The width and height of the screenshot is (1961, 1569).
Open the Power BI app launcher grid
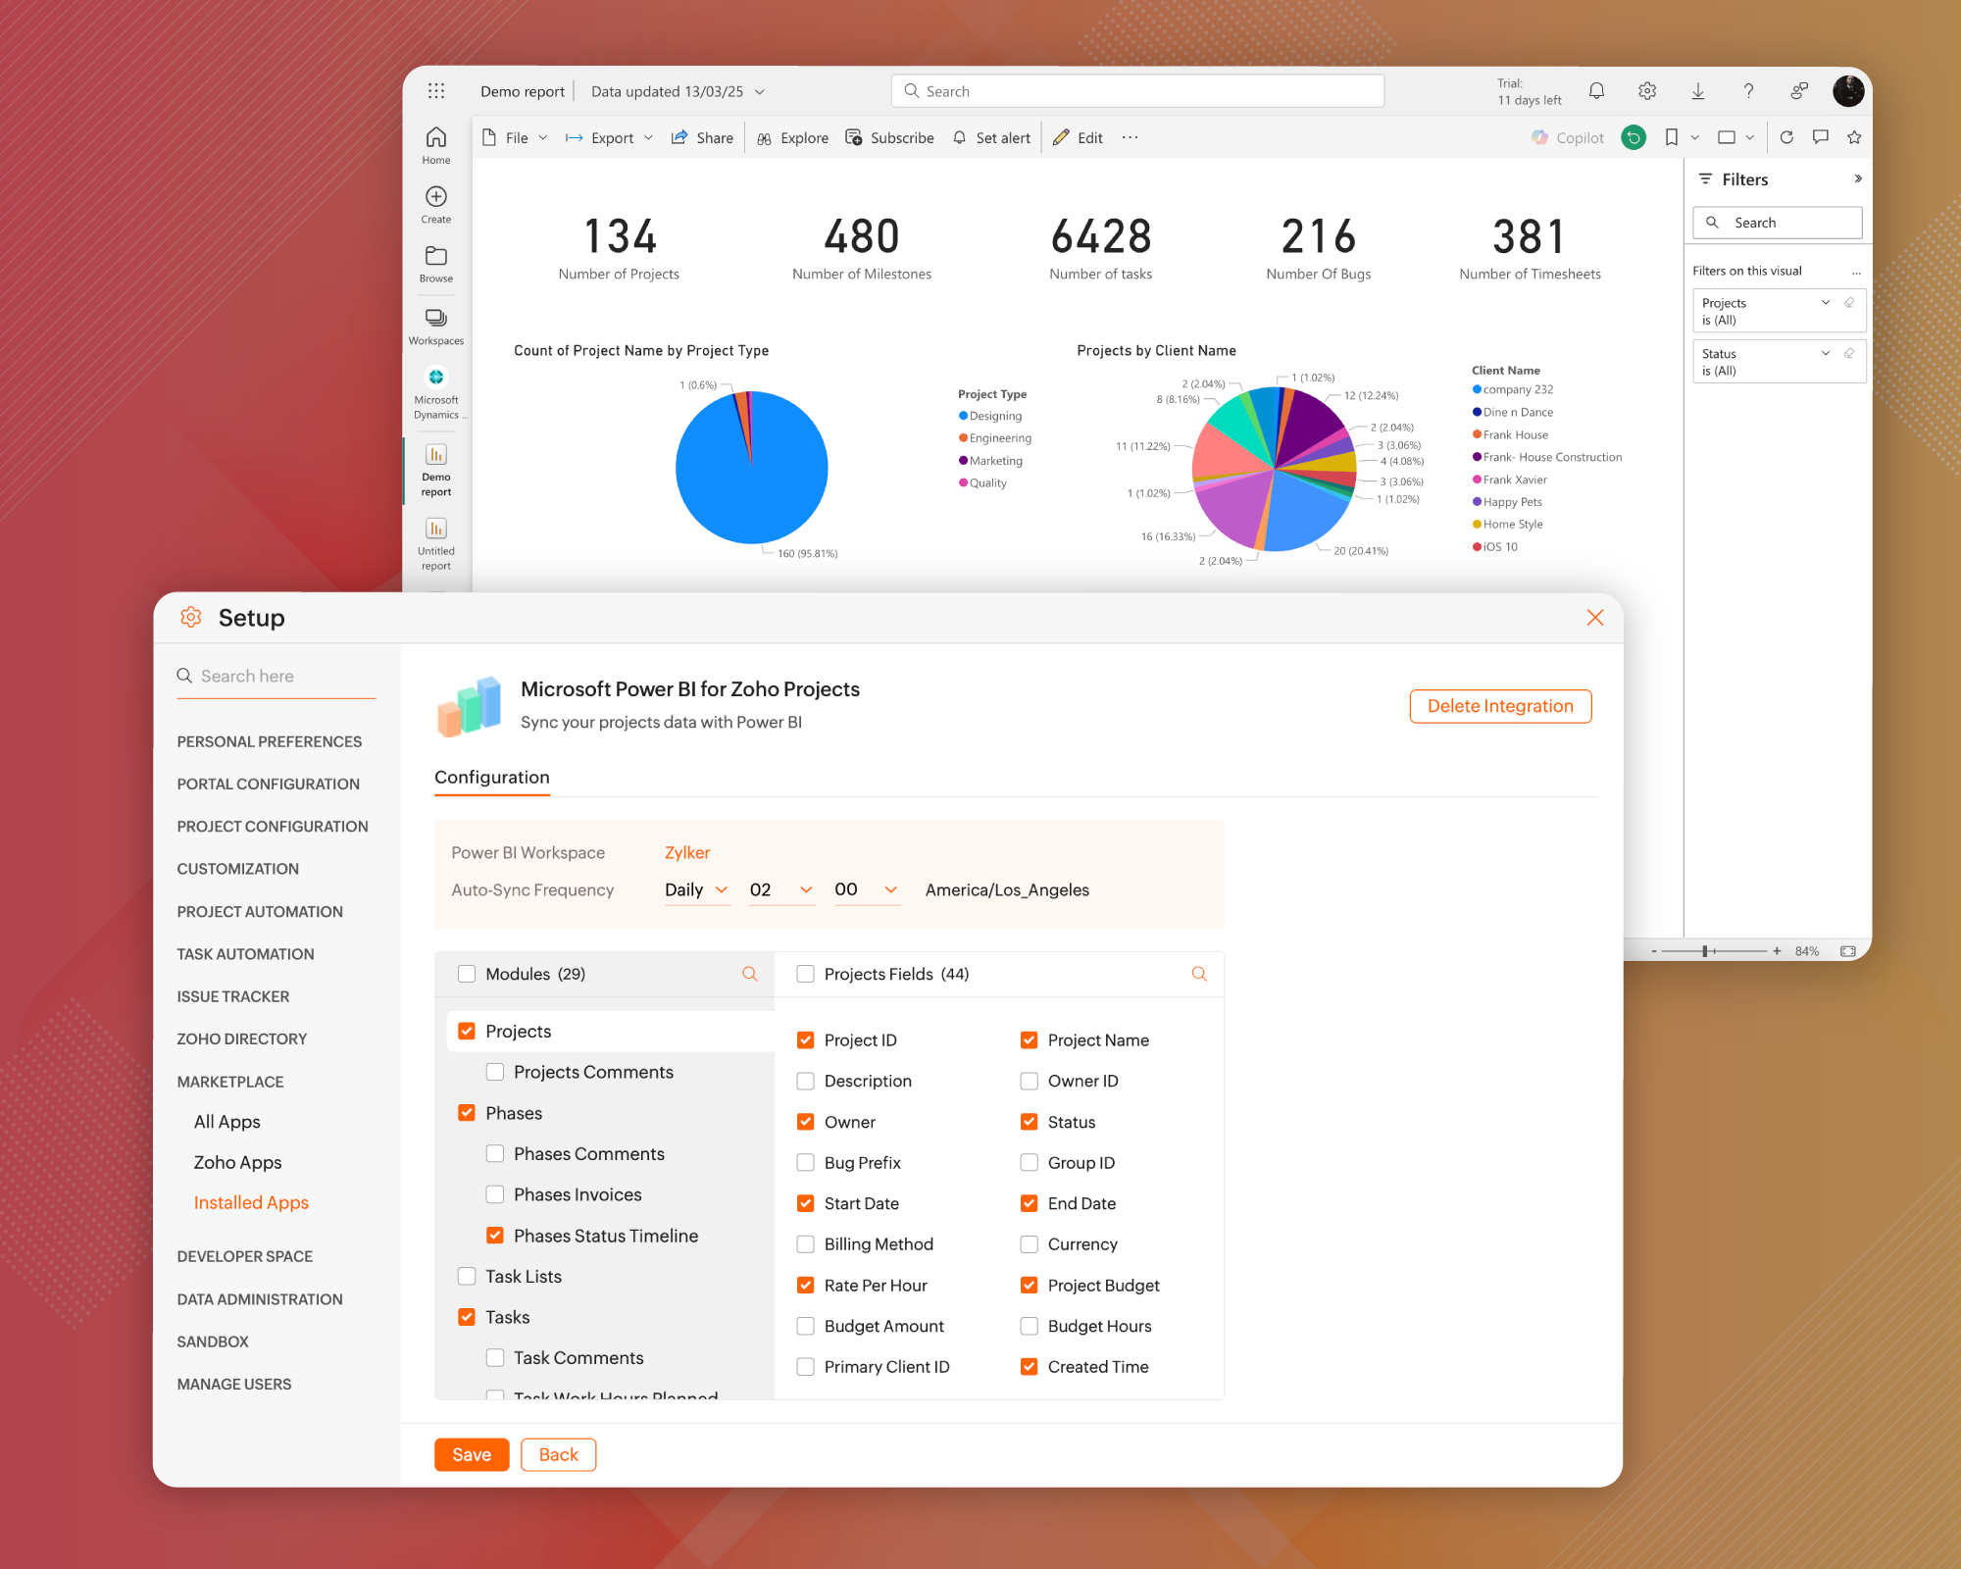[436, 91]
